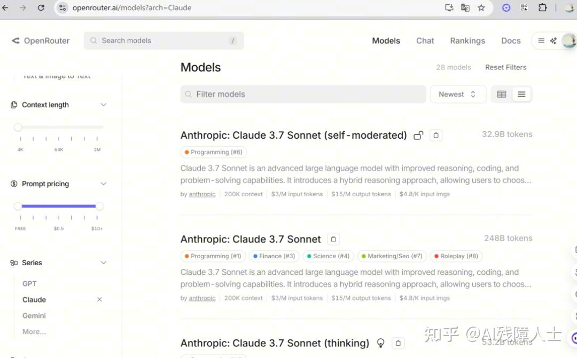Screen dimensions: 577x358
Task: Open Anthropic: Claude 3.7 Sonnet (thinking) title
Action: click(275, 343)
